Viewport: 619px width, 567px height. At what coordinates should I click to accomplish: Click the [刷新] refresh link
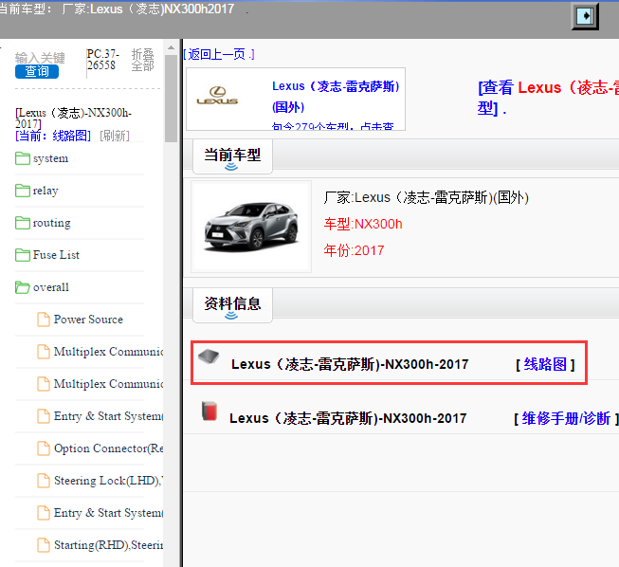[x=115, y=136]
